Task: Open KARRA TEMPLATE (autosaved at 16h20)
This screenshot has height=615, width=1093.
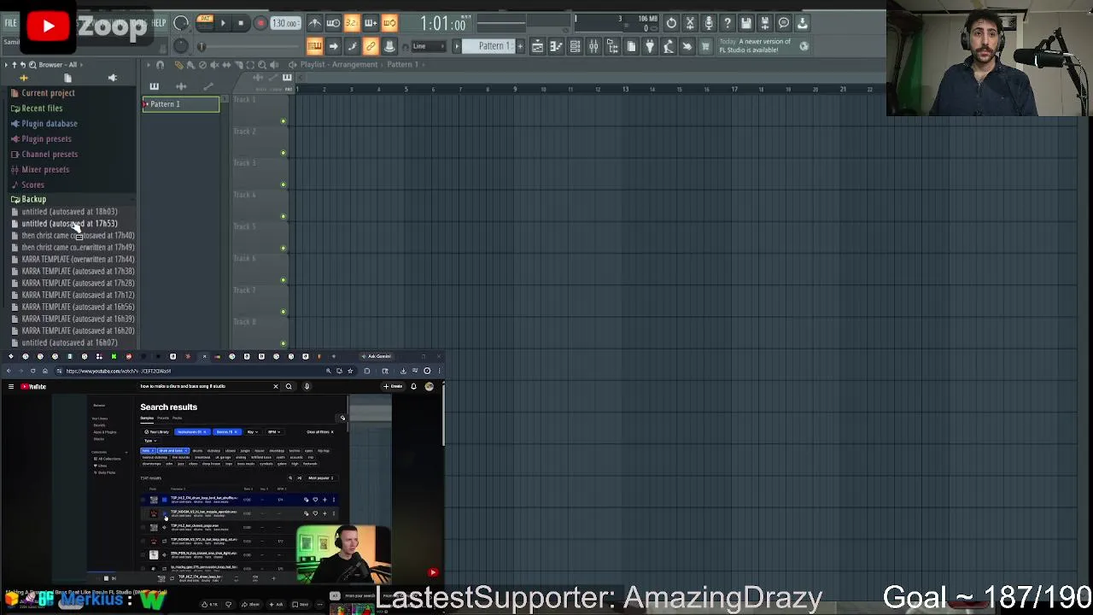Action: (x=78, y=331)
